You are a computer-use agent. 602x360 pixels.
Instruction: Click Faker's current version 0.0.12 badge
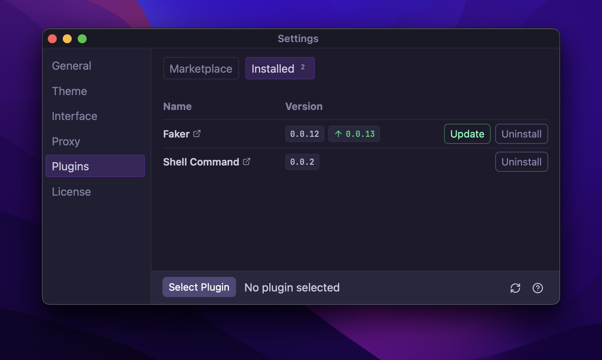coord(304,134)
